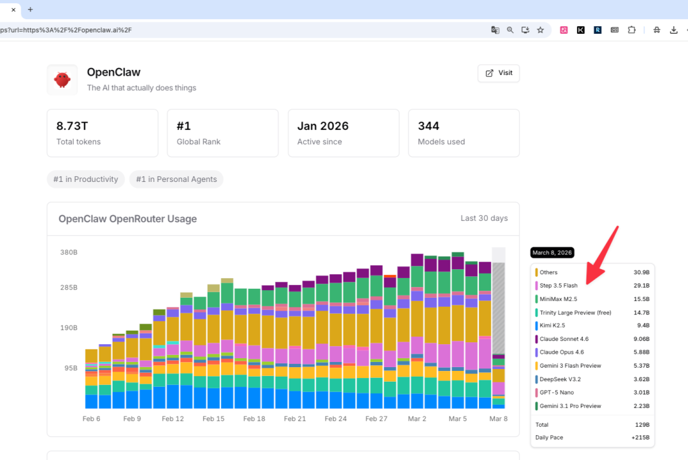Screen dimensions: 688x460
Task: Open a new browser tab
Action: [31, 9]
